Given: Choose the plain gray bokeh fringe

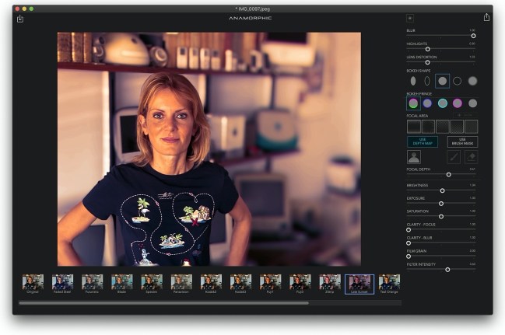Looking at the screenshot, I should pos(472,103).
